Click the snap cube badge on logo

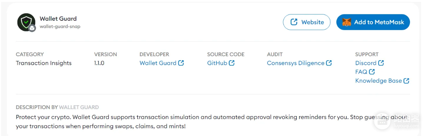(32, 28)
